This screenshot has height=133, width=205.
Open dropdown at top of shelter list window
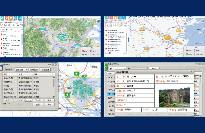coord(118,69)
